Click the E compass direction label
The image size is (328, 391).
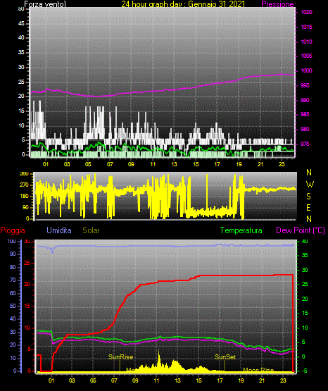308,207
